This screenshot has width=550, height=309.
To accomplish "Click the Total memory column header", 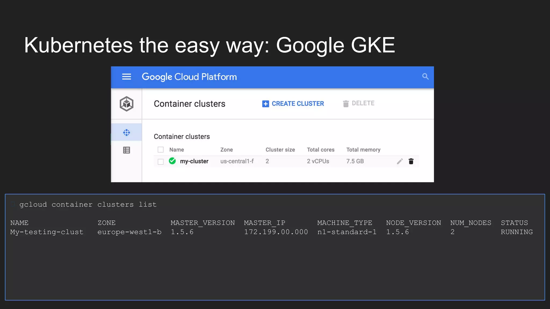I will pyautogui.click(x=363, y=150).
